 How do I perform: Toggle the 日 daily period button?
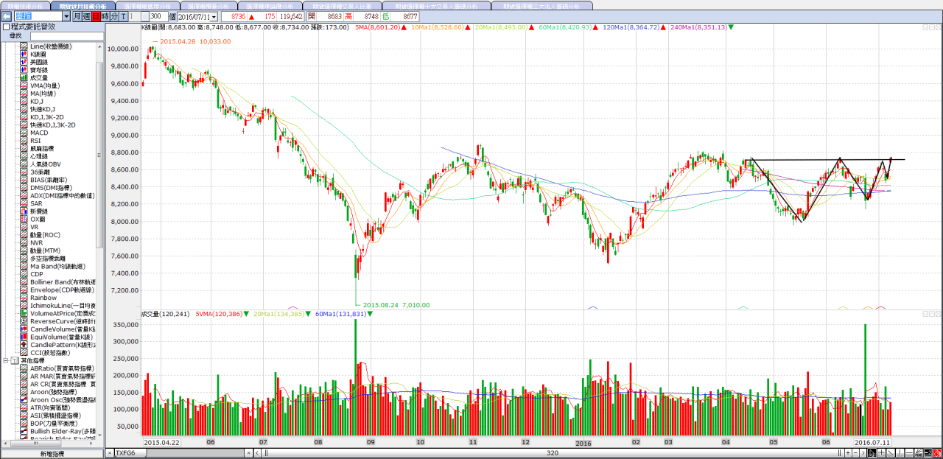click(x=96, y=16)
